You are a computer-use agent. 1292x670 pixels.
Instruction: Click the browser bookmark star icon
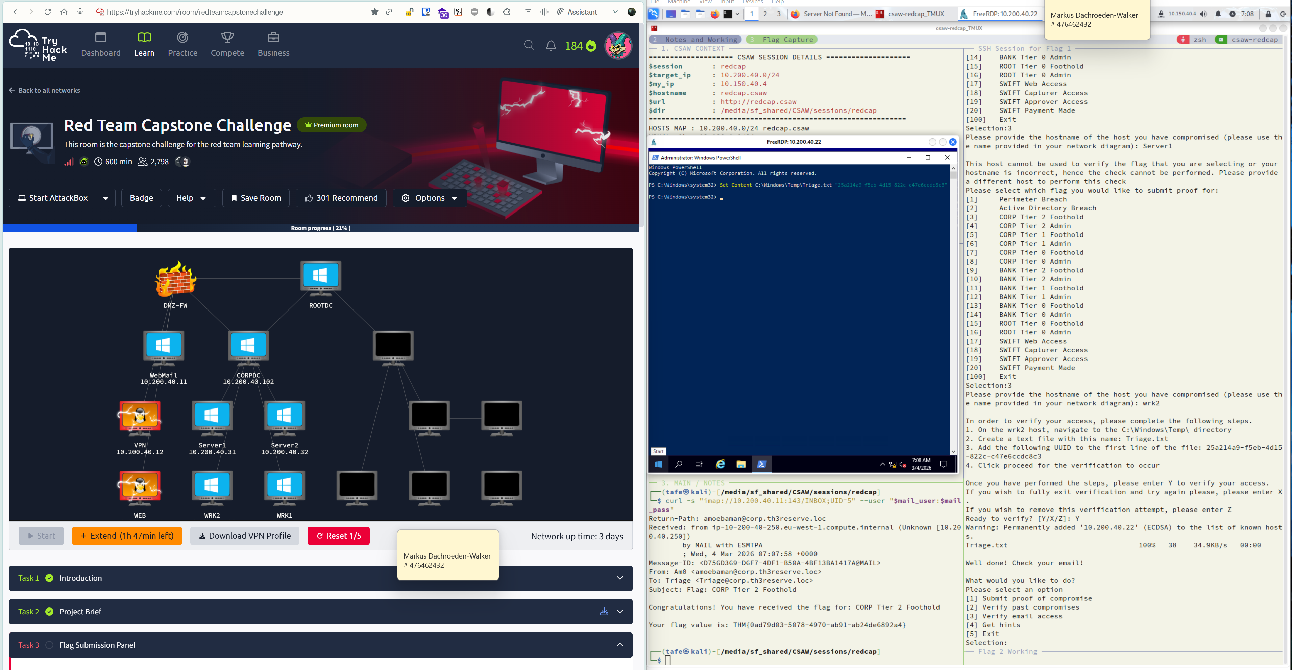point(374,12)
